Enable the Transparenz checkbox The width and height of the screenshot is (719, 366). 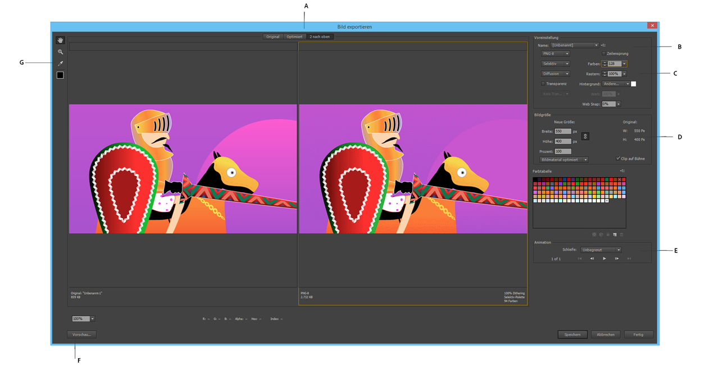coord(543,84)
